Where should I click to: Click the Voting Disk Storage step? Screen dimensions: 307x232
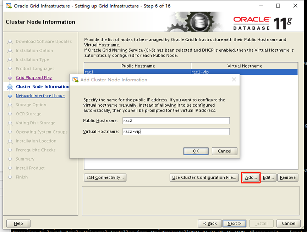click(x=35, y=123)
